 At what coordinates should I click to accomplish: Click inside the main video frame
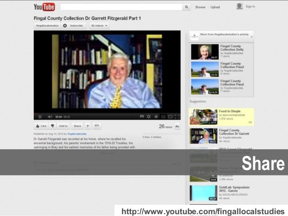[107, 71]
